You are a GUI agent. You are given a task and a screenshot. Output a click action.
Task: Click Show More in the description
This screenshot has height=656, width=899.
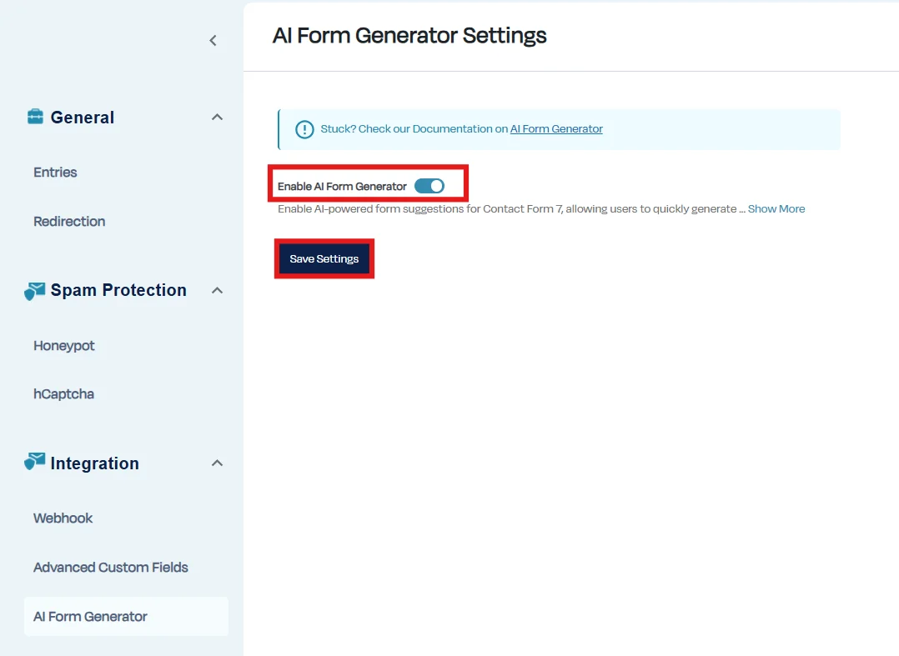tap(776, 209)
